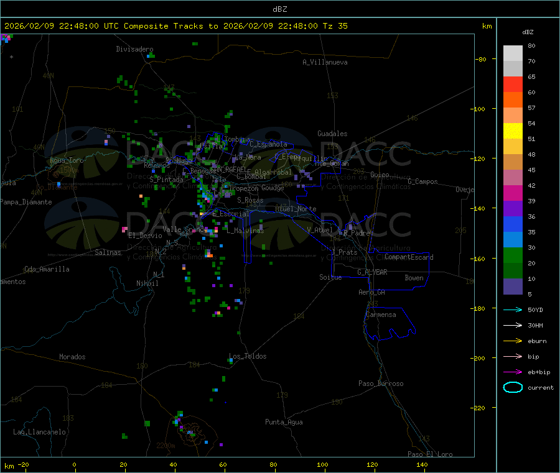Pick the 39 dBZ magenta swatch

(x=513, y=193)
